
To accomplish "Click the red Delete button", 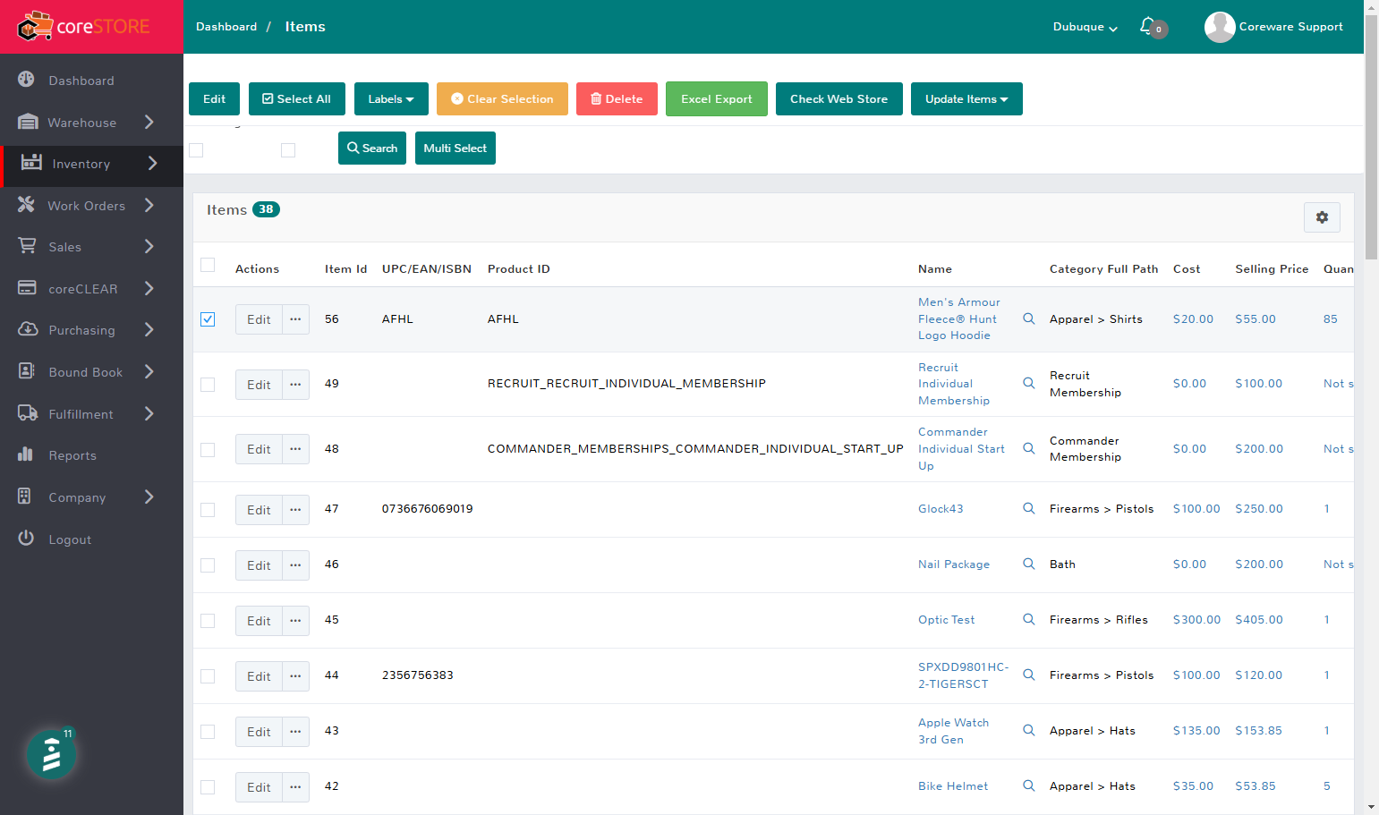I will pos(617,99).
